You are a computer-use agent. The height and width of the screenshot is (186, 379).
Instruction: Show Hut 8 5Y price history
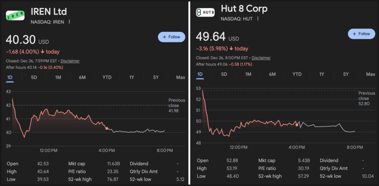(x=346, y=74)
